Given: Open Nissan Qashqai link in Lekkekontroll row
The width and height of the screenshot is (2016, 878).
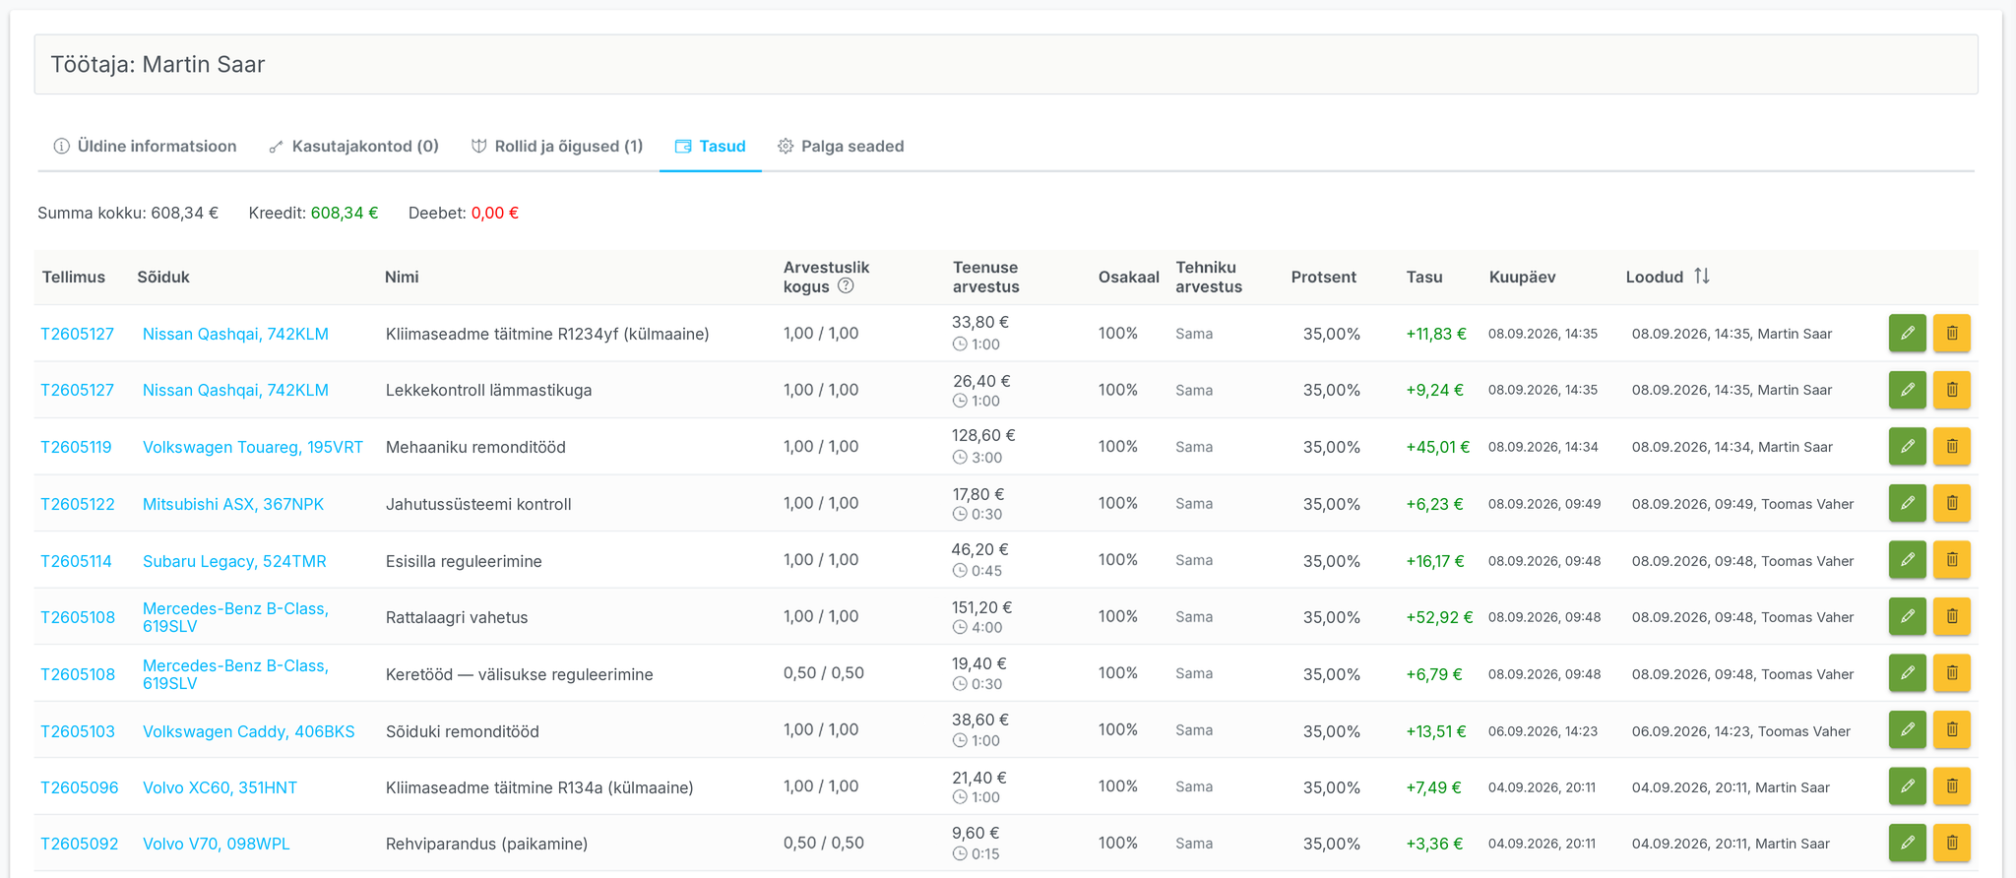Looking at the screenshot, I should pyautogui.click(x=235, y=390).
